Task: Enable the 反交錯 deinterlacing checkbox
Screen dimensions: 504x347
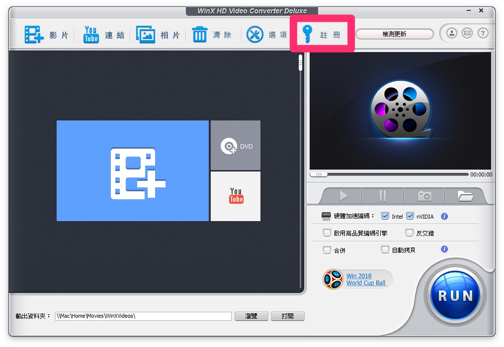Action: pos(410,233)
